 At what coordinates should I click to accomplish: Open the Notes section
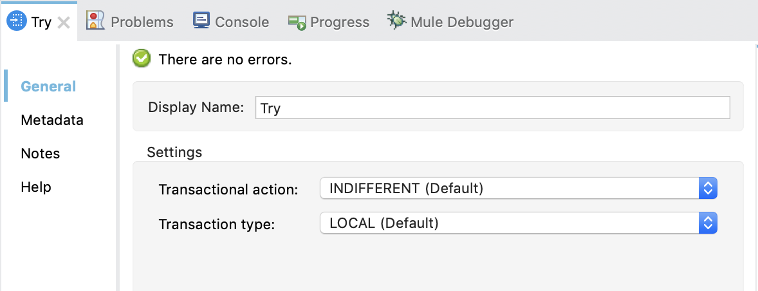click(x=40, y=153)
